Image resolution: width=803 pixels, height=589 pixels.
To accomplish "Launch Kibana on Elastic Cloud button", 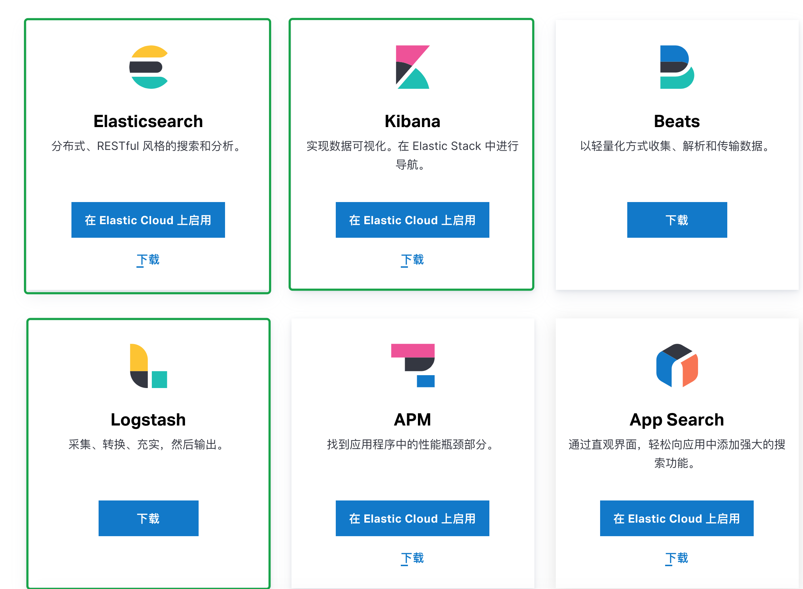I will (x=413, y=220).
